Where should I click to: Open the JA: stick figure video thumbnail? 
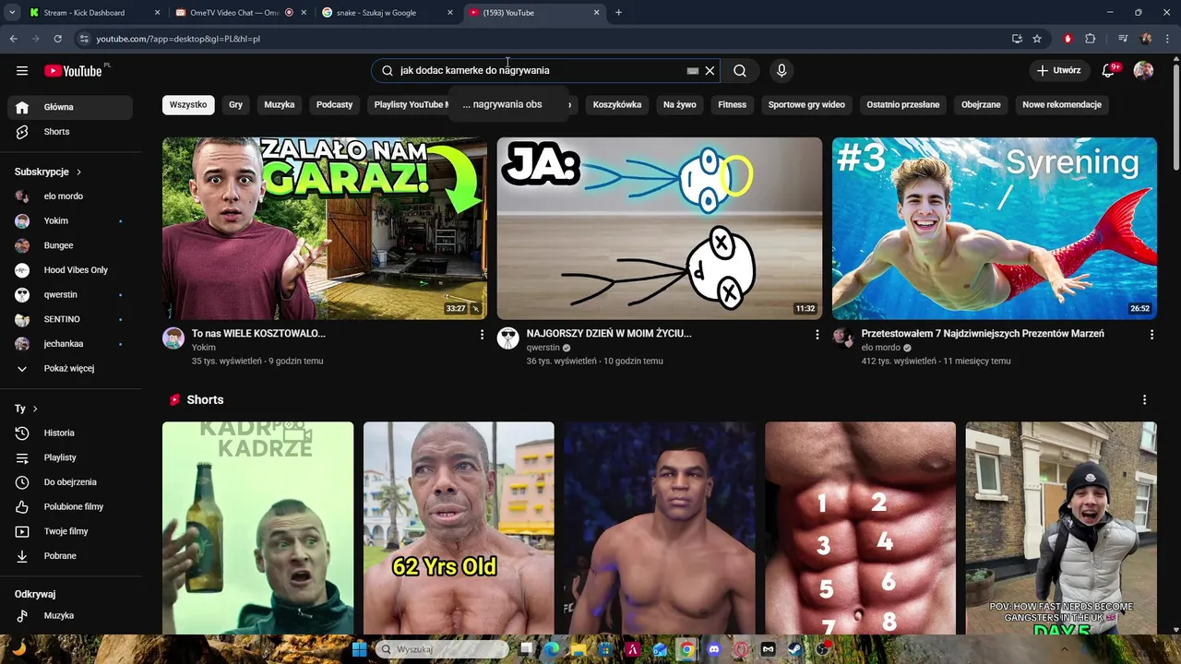point(660,229)
